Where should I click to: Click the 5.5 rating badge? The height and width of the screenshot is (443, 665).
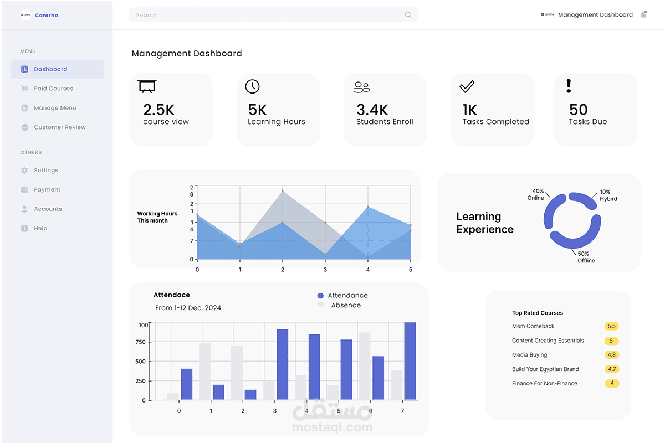click(x=612, y=327)
